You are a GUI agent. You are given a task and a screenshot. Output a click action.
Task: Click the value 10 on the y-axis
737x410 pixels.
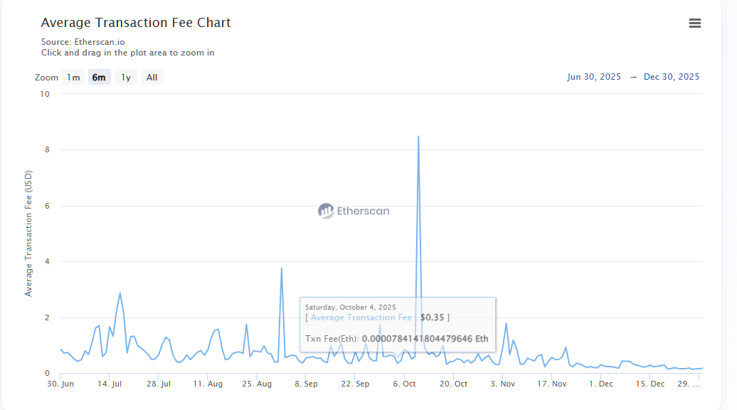(46, 93)
